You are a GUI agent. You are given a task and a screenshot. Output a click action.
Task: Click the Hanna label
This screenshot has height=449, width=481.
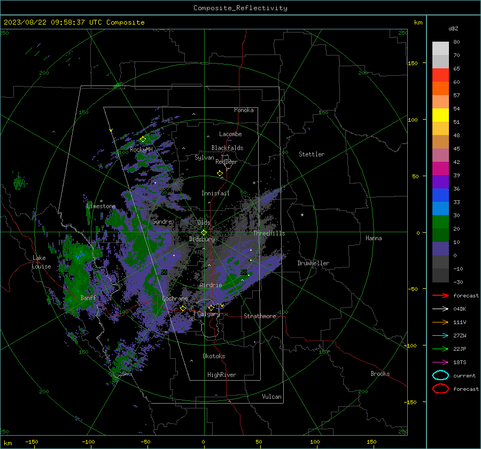[x=374, y=238]
